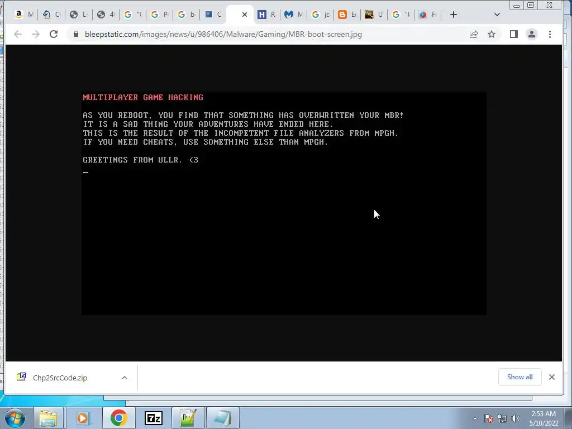Bookmark this page with star

pos(492,34)
